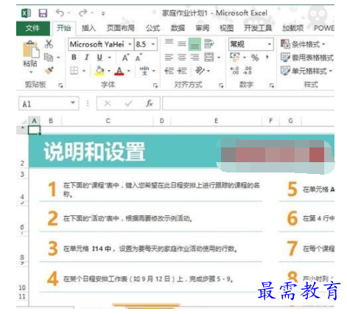Increase decimal places icon
347x314 pixels.
(234, 71)
